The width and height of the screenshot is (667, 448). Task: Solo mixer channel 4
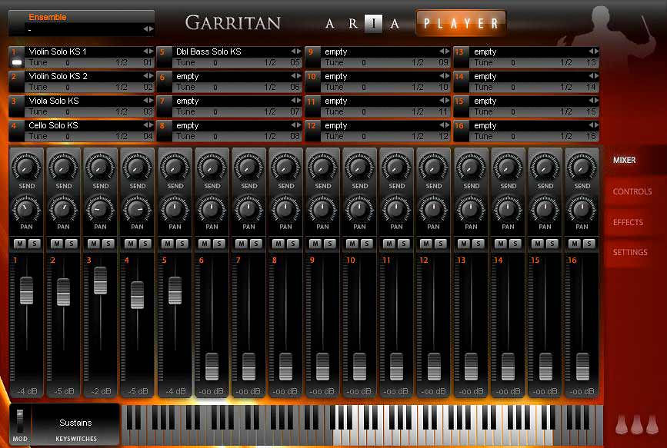pos(145,244)
